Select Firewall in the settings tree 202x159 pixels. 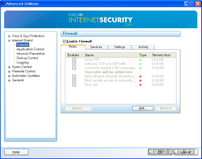pos(22,45)
